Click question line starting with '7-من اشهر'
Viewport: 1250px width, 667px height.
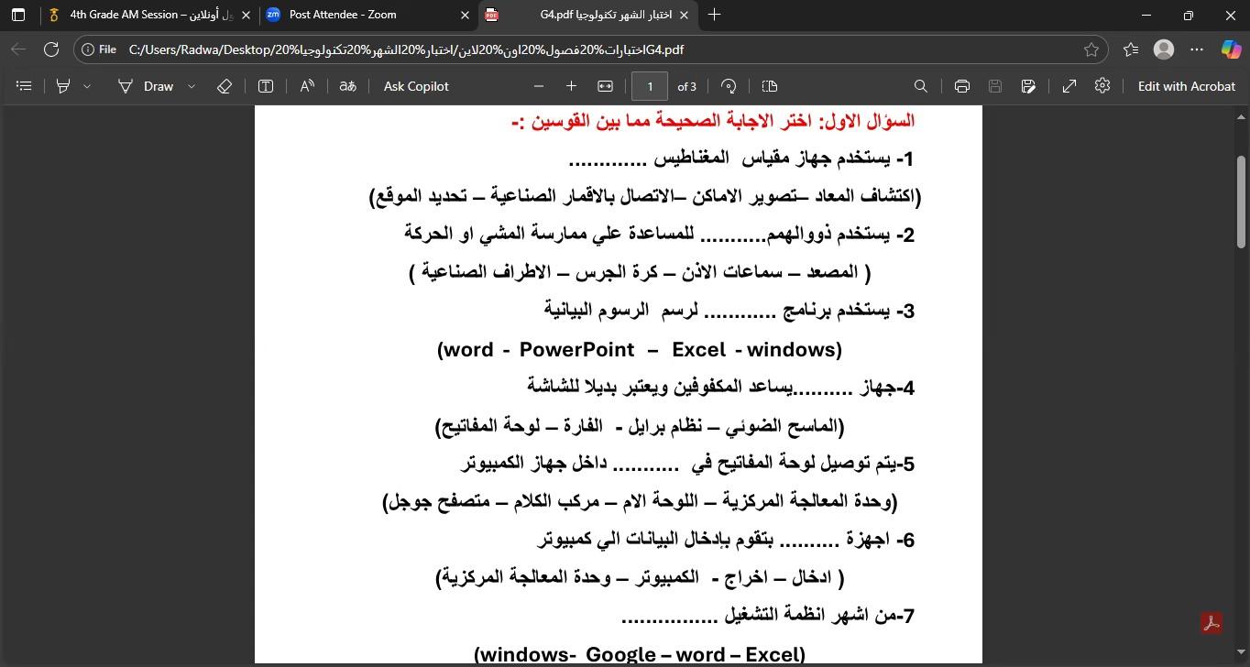point(768,616)
